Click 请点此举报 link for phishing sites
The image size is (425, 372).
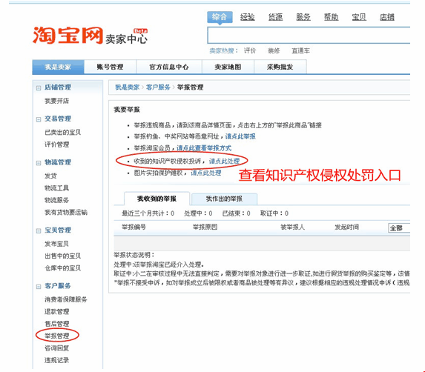[240, 136]
